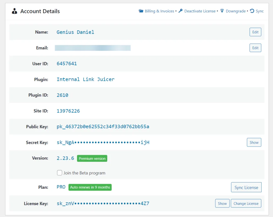Click the Join the Beta program label
This screenshot has height=217, width=273.
(x=84, y=173)
